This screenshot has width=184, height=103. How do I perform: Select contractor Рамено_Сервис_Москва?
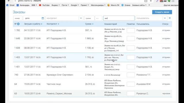(59, 94)
